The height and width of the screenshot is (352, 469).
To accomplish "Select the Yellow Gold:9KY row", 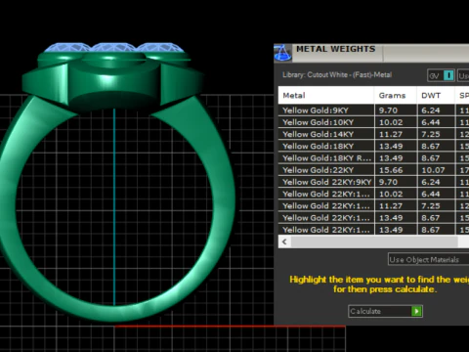I will click(373, 110).
